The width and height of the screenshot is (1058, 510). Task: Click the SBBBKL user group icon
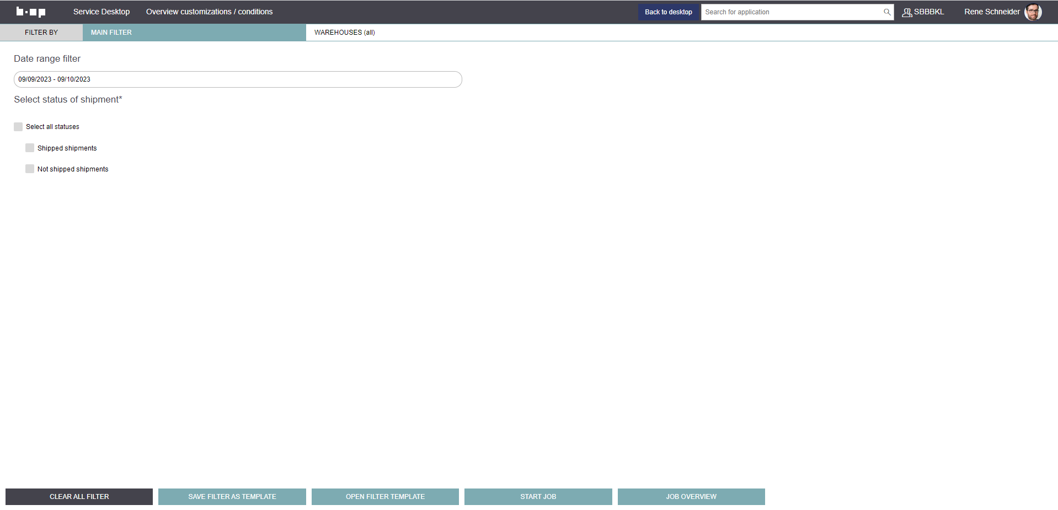pos(906,12)
